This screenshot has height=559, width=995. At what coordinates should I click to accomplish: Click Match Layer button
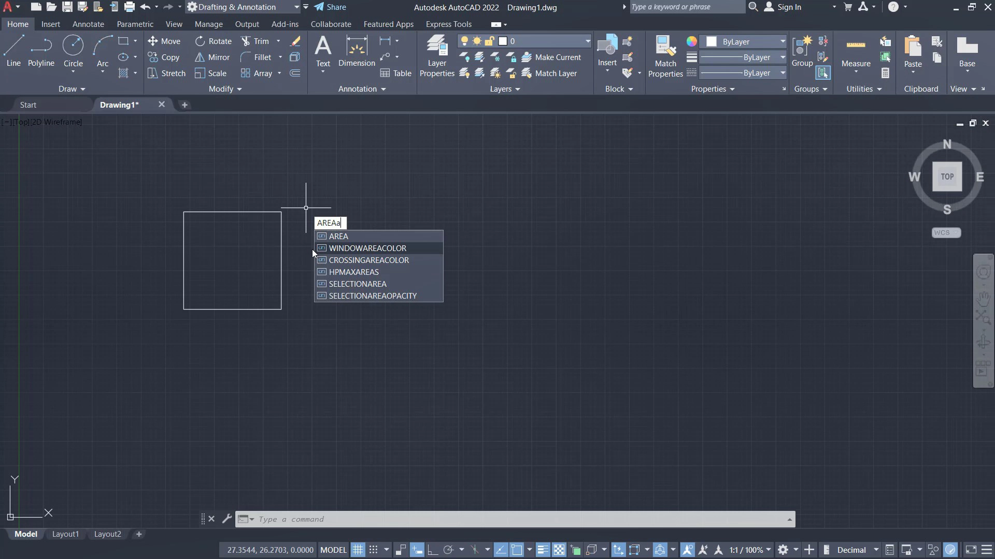coord(549,73)
